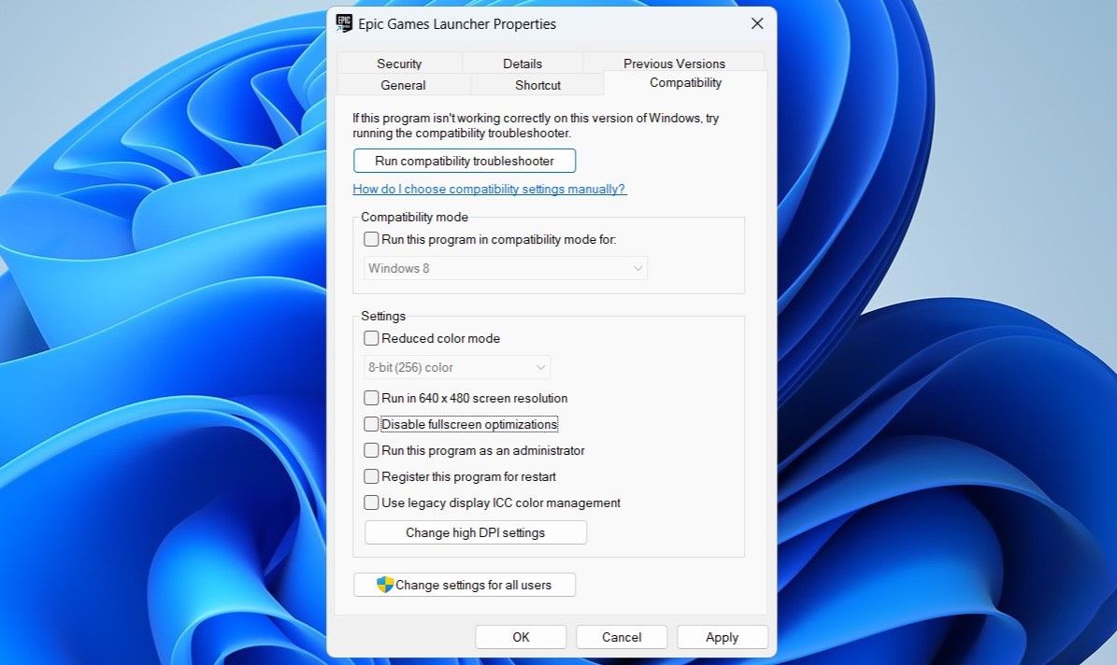The image size is (1117, 665).
Task: Run the compatibility troubleshooter
Action: 465,160
